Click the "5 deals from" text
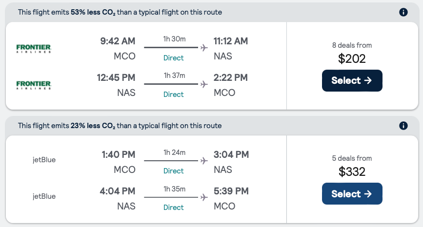Image resolution: width=423 pixels, height=227 pixels. point(352,158)
